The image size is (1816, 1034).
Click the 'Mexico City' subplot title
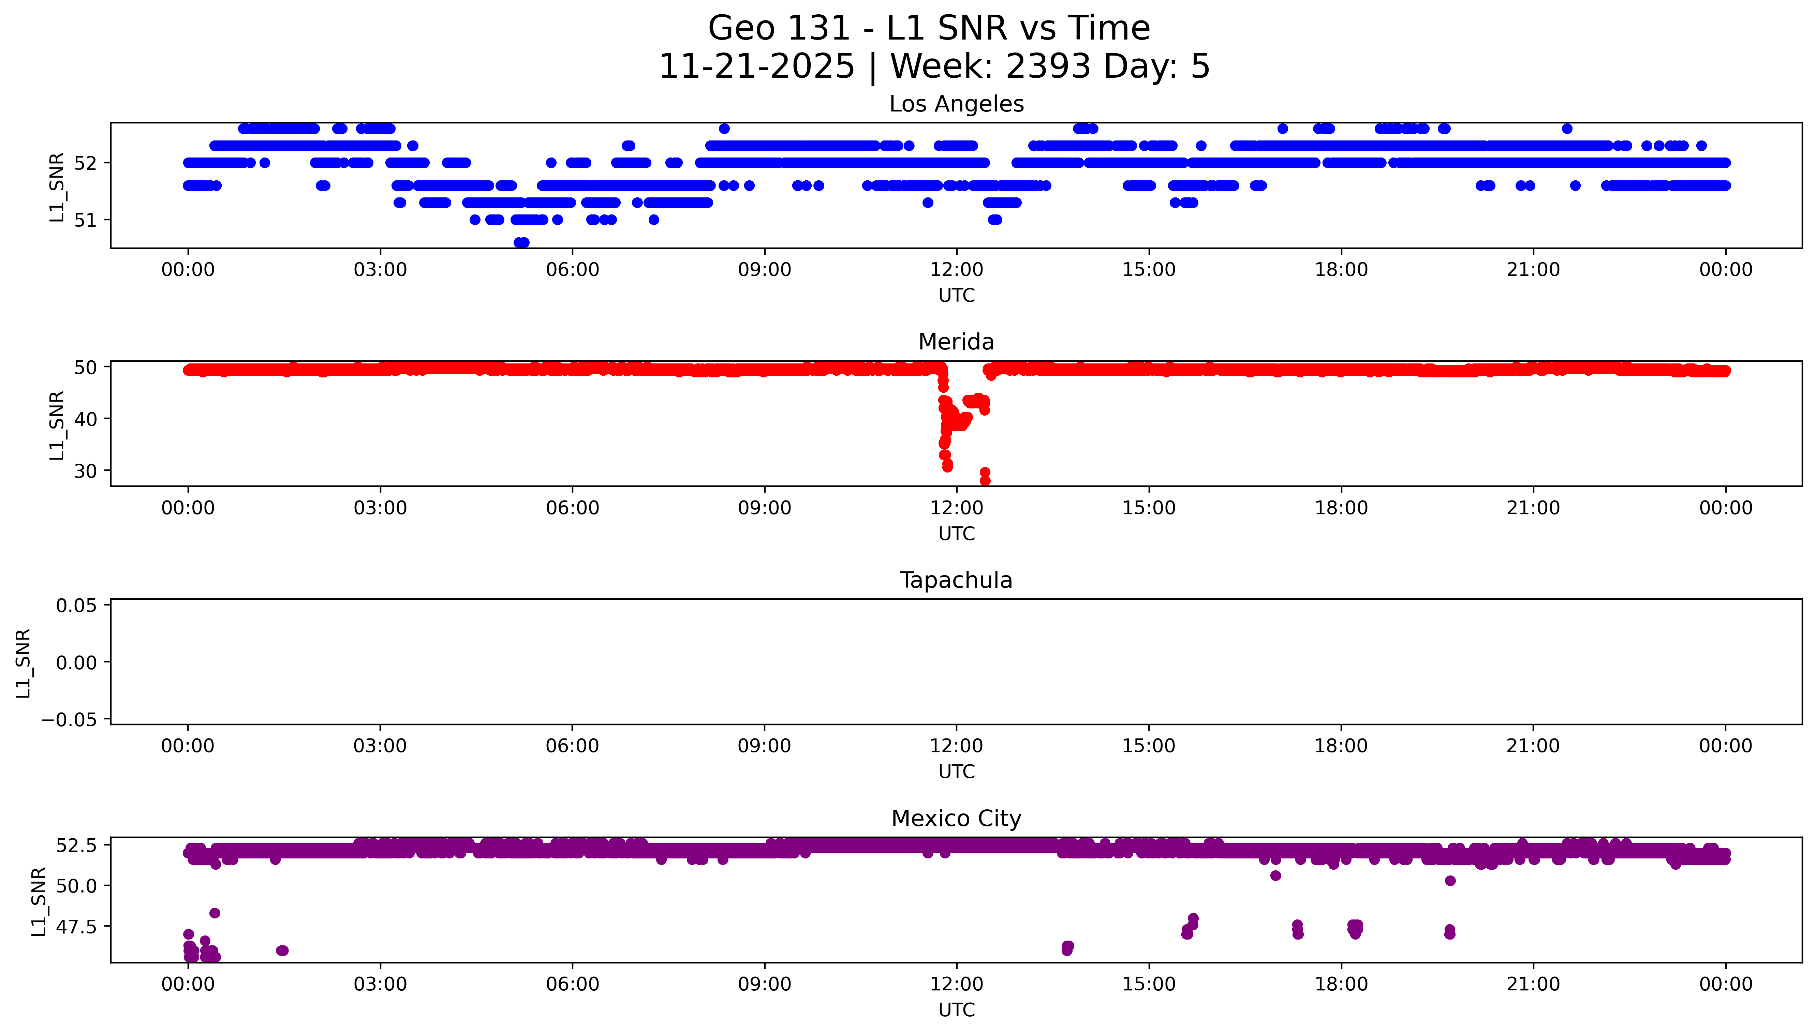pyautogui.click(x=956, y=818)
